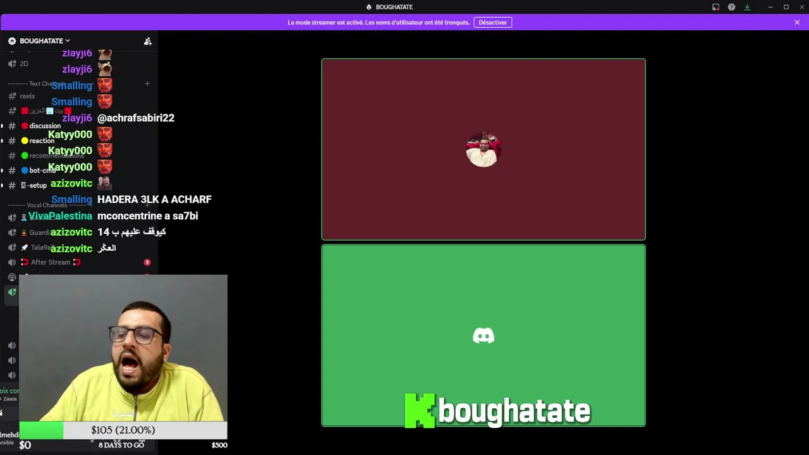Open the help question mark icon
Image resolution: width=809 pixels, height=455 pixels.
click(731, 7)
